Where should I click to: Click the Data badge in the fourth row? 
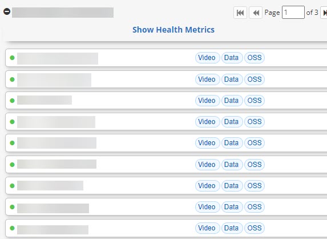tap(232, 122)
